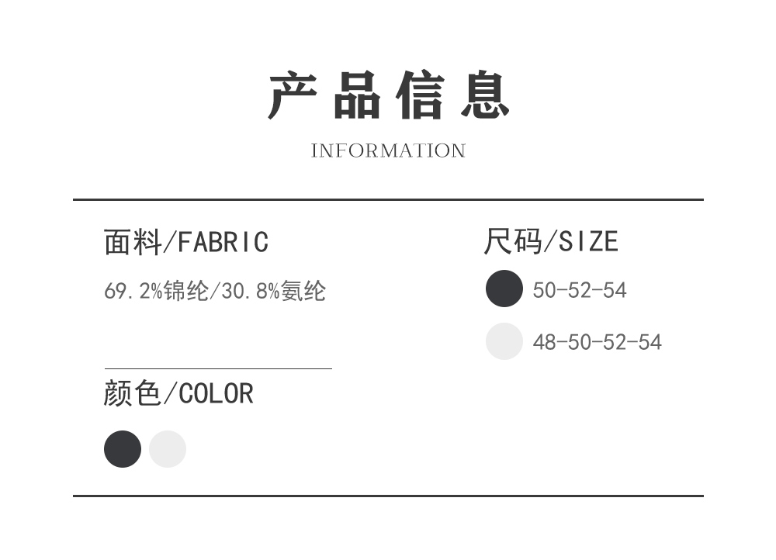Click the word COLOR in the heading

pyautogui.click(x=217, y=393)
